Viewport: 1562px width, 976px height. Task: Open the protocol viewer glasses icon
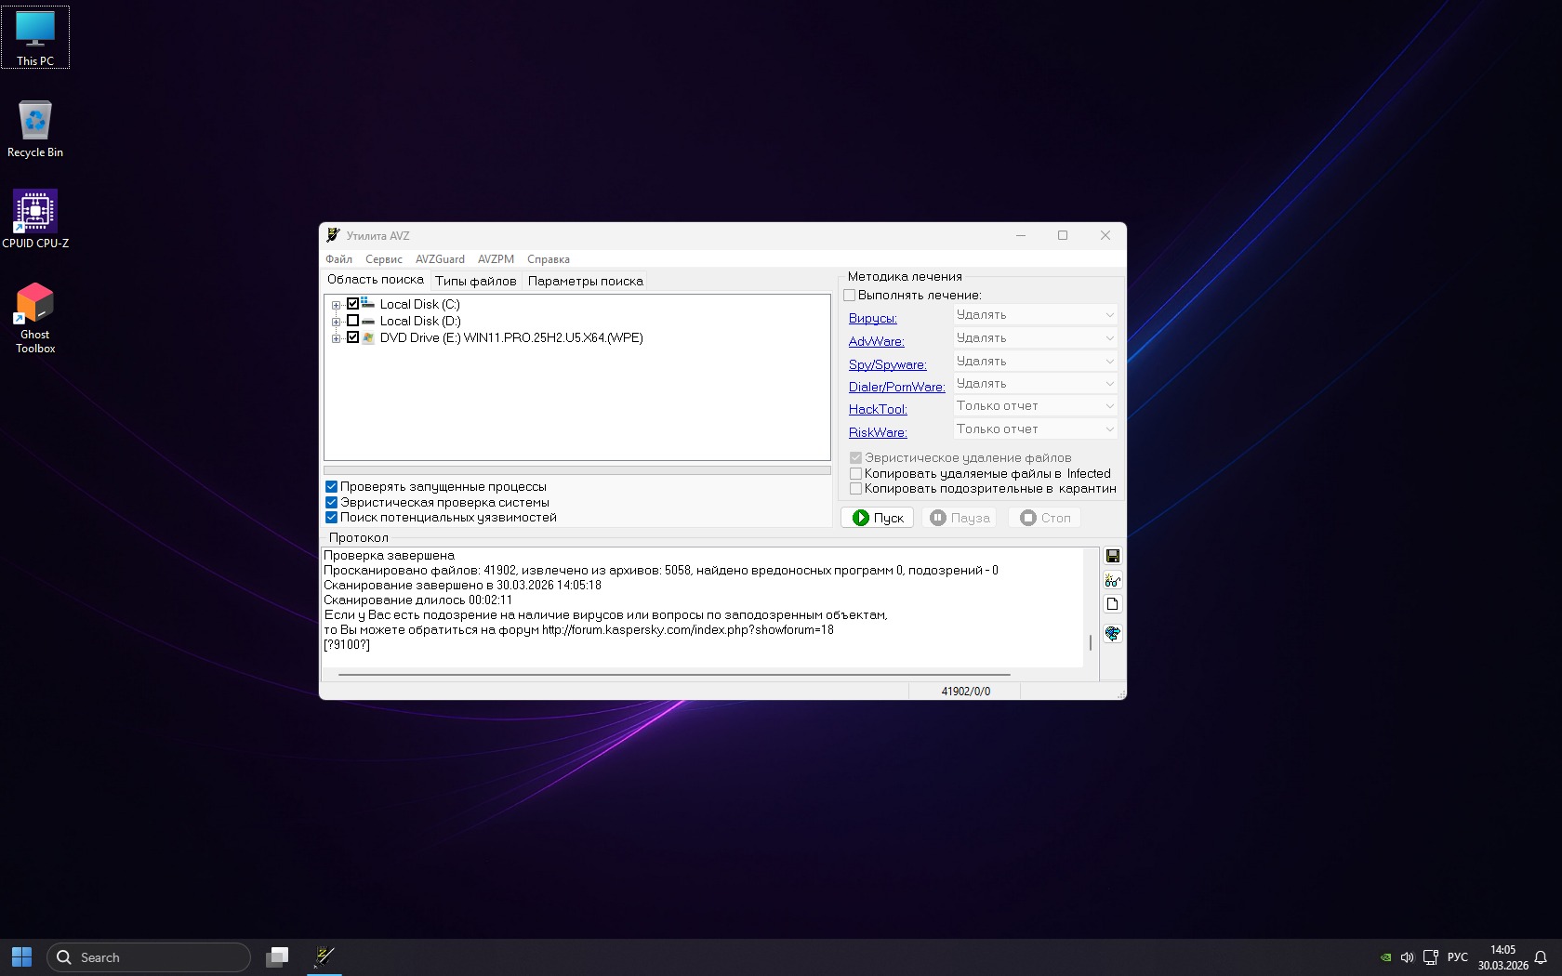(x=1112, y=580)
